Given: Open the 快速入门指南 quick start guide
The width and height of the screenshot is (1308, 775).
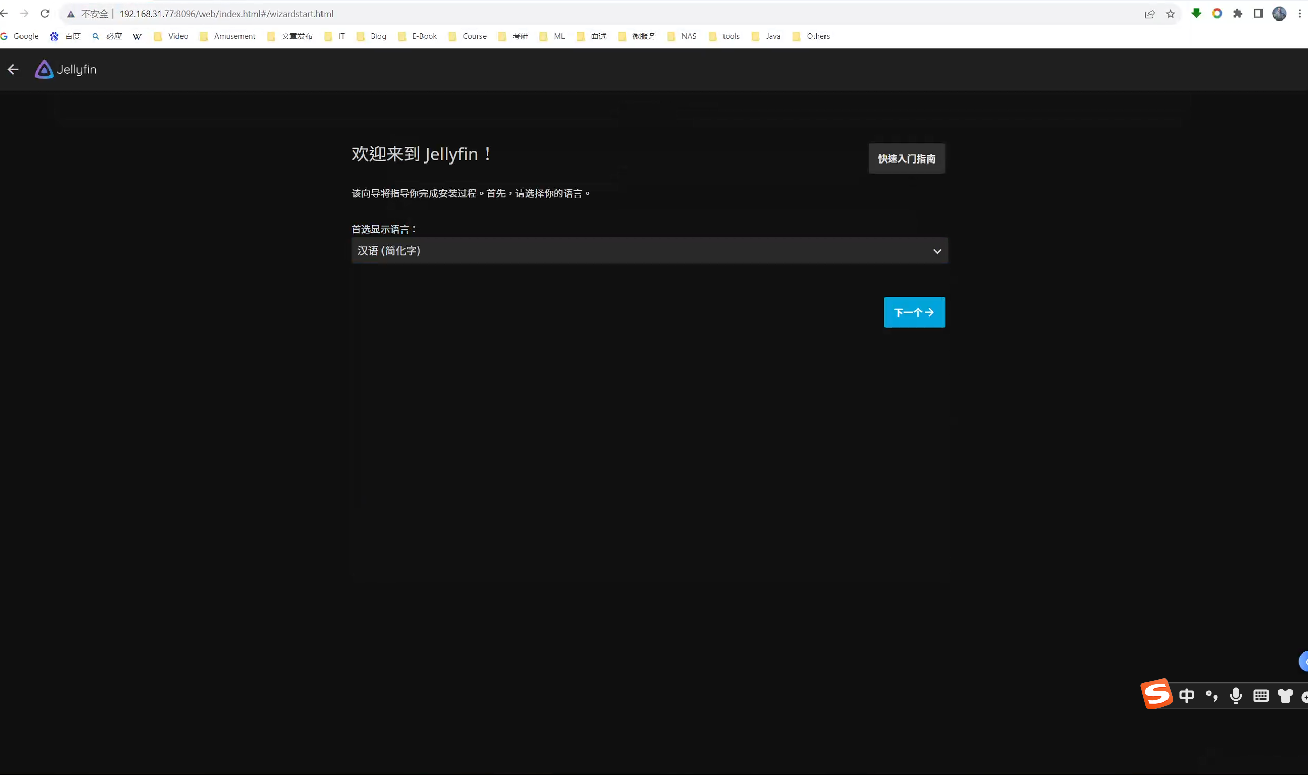Looking at the screenshot, I should pyautogui.click(x=907, y=159).
